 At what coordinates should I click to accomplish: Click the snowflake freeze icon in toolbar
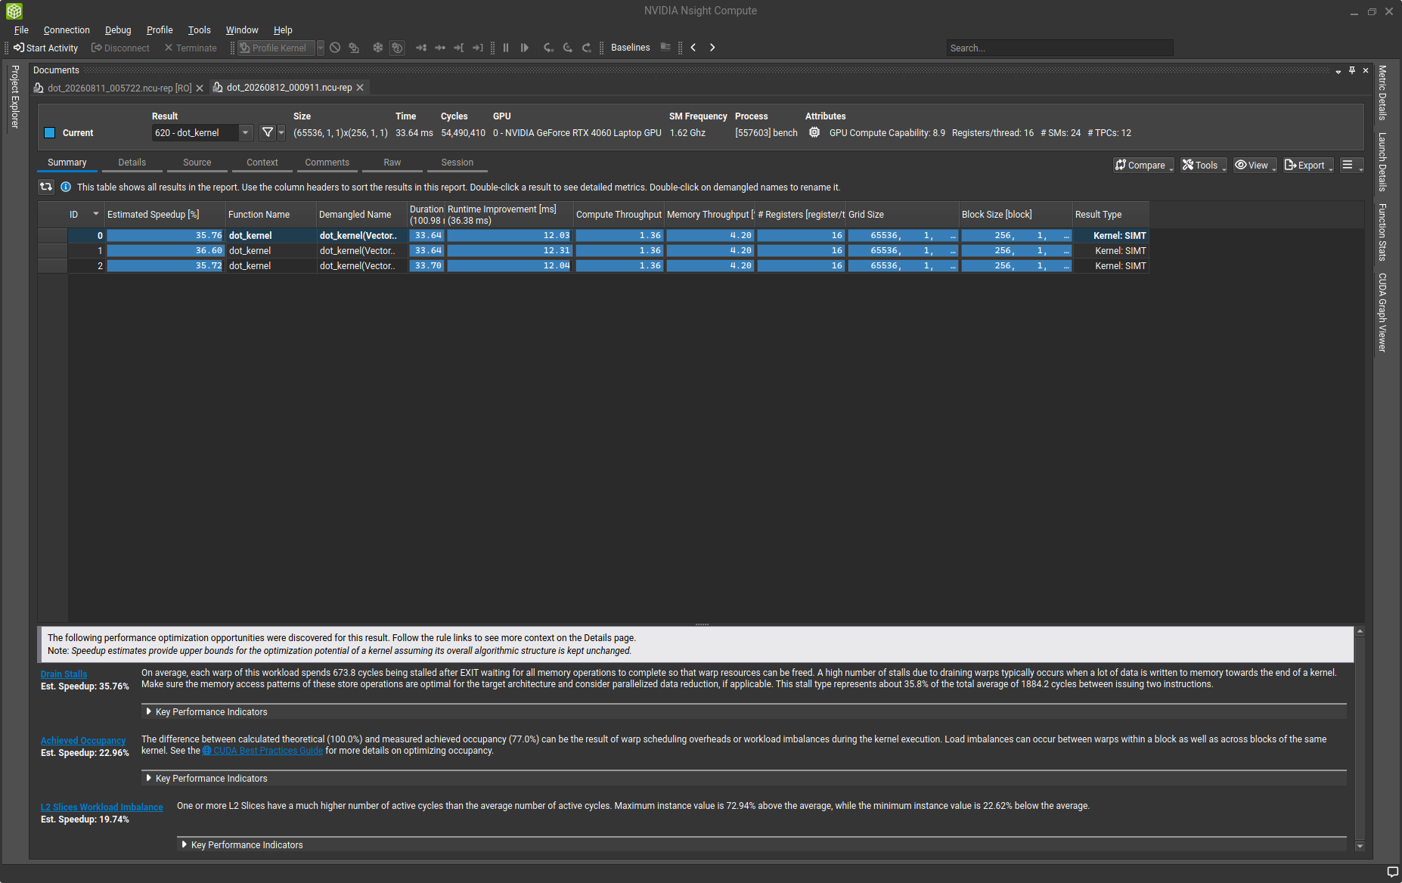tap(378, 48)
